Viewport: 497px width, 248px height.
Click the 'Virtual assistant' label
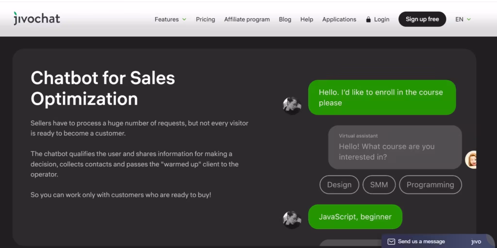coord(358,136)
